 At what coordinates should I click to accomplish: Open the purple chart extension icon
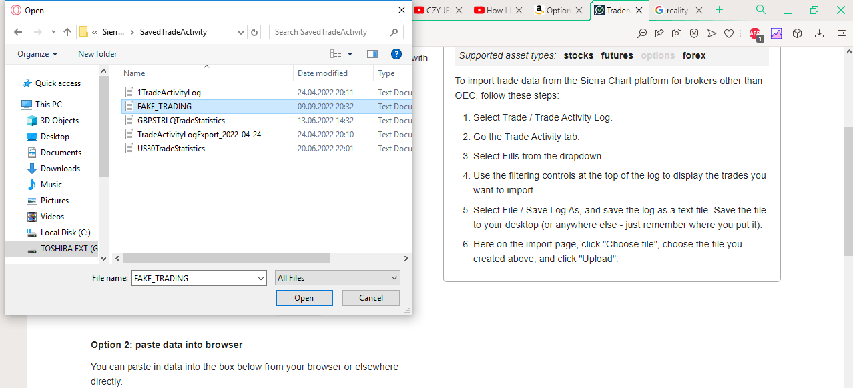[776, 33]
